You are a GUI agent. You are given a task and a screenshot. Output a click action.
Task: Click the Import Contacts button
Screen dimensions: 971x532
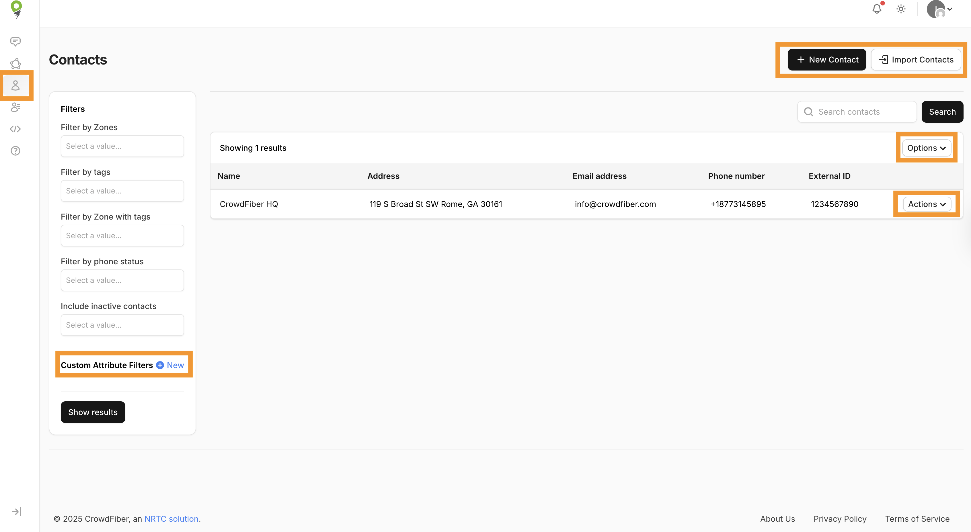tap(916, 60)
